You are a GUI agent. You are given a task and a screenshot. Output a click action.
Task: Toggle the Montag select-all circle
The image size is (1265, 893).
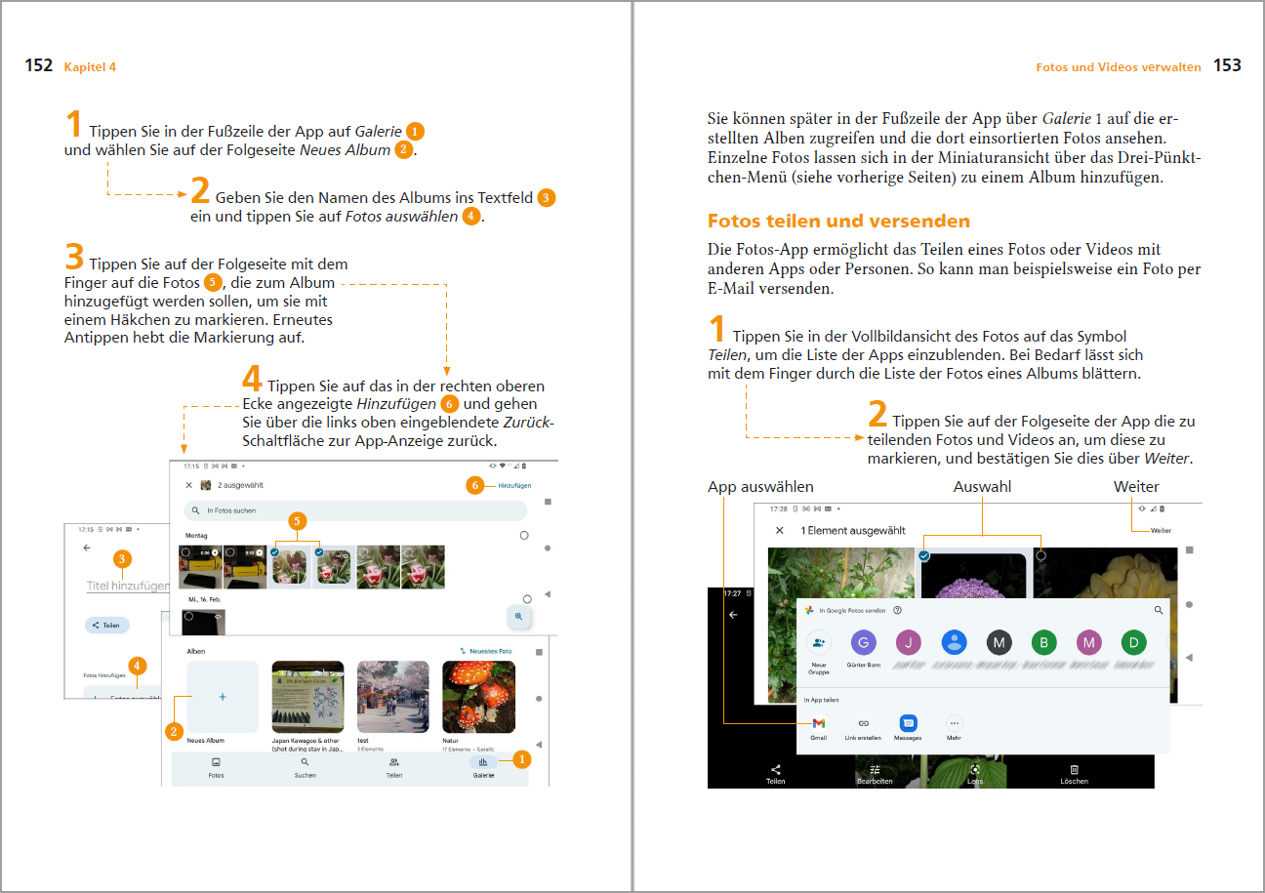click(524, 536)
